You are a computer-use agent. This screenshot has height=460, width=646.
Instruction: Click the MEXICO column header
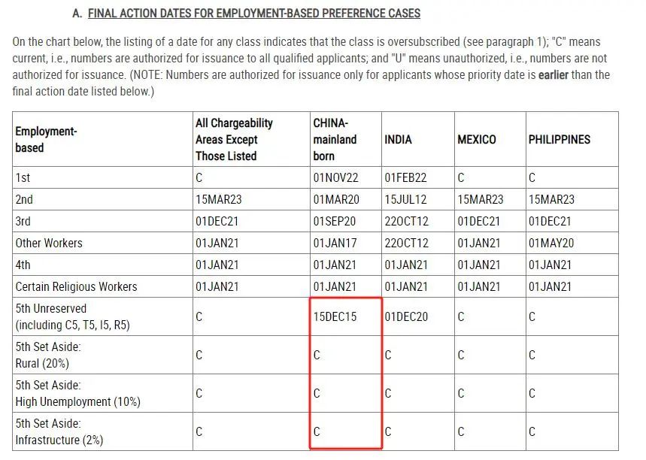(477, 140)
